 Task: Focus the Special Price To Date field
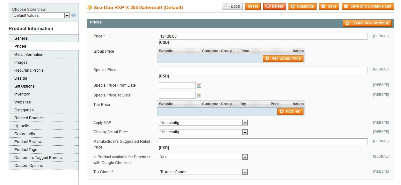177,95
